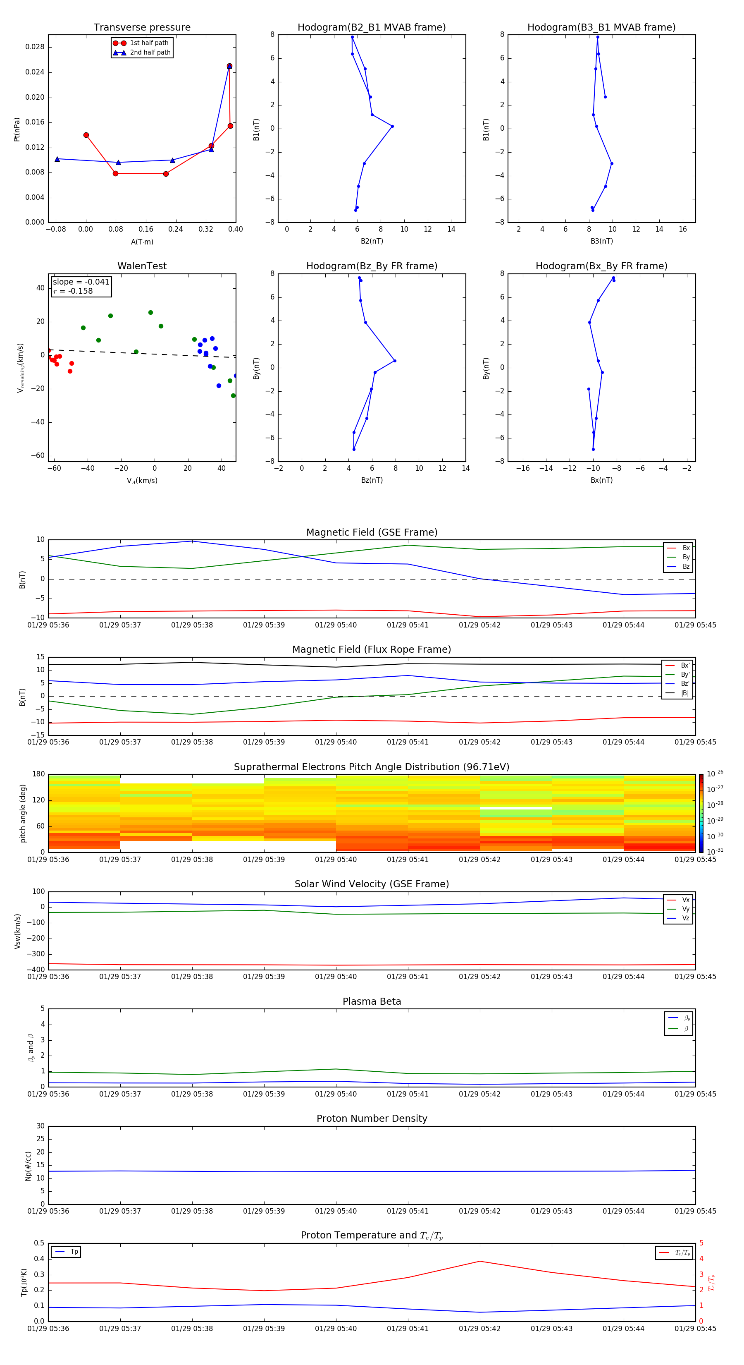Click the 'Hodogram(Bz_By FR frame)' title
744x1365 pixels.
click(x=372, y=266)
